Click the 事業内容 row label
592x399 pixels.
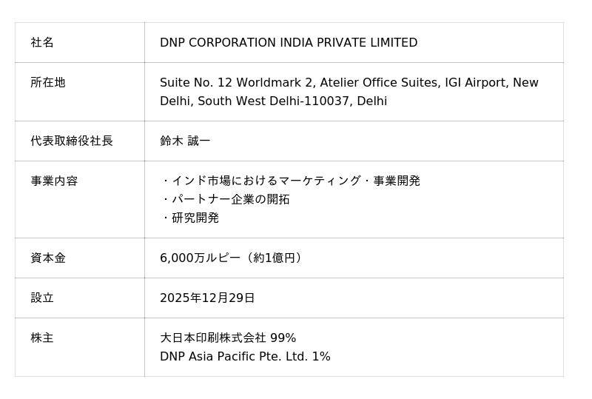pyautogui.click(x=54, y=181)
